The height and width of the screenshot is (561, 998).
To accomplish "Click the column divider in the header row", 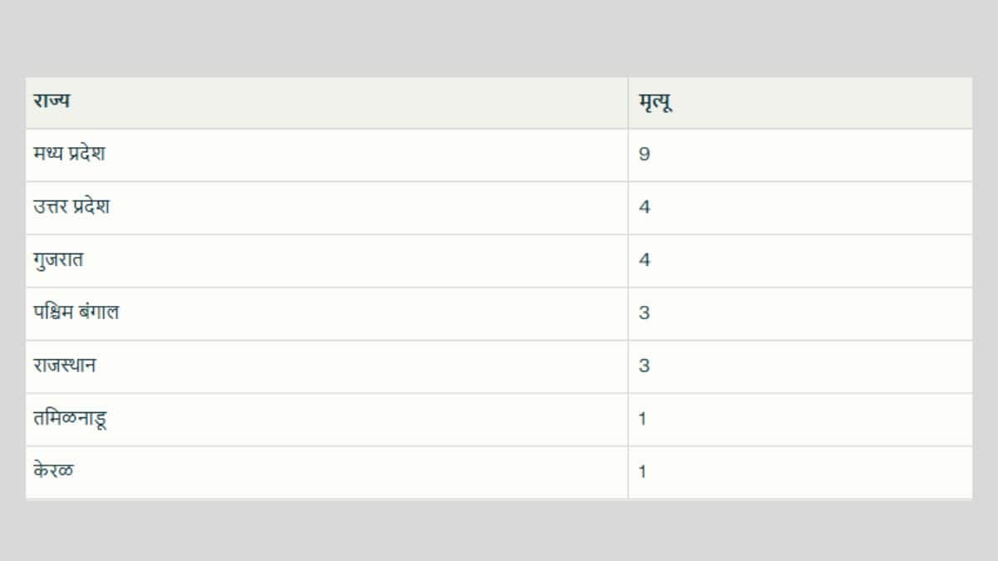I will click(628, 103).
